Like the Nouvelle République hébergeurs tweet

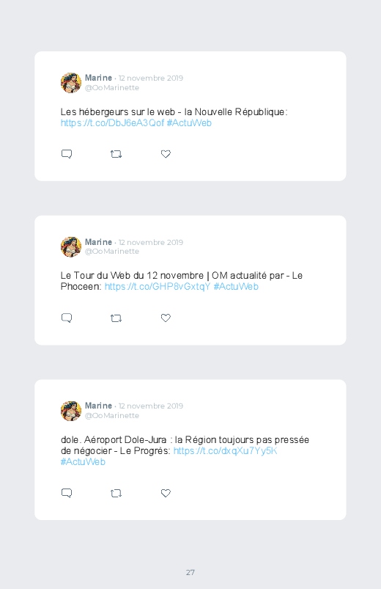(x=166, y=154)
